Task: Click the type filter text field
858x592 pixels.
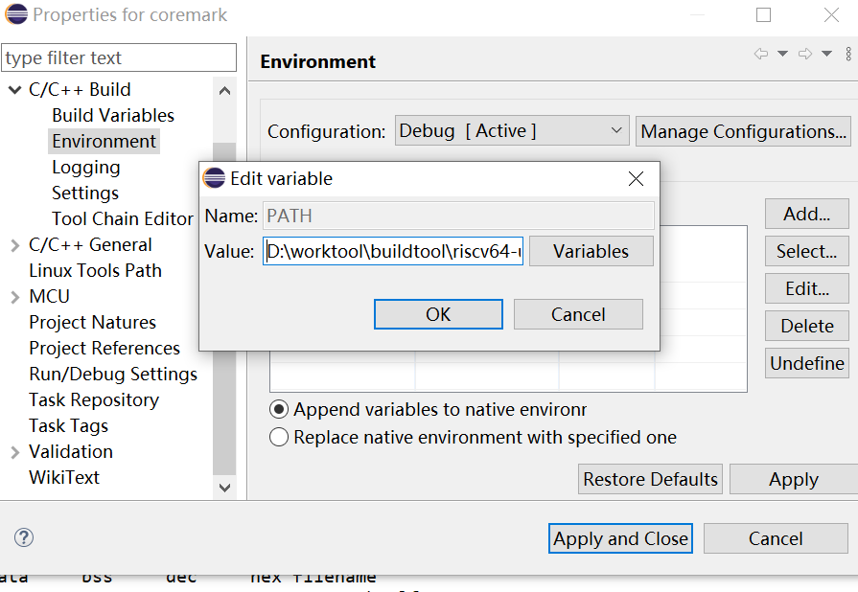Action: click(119, 57)
